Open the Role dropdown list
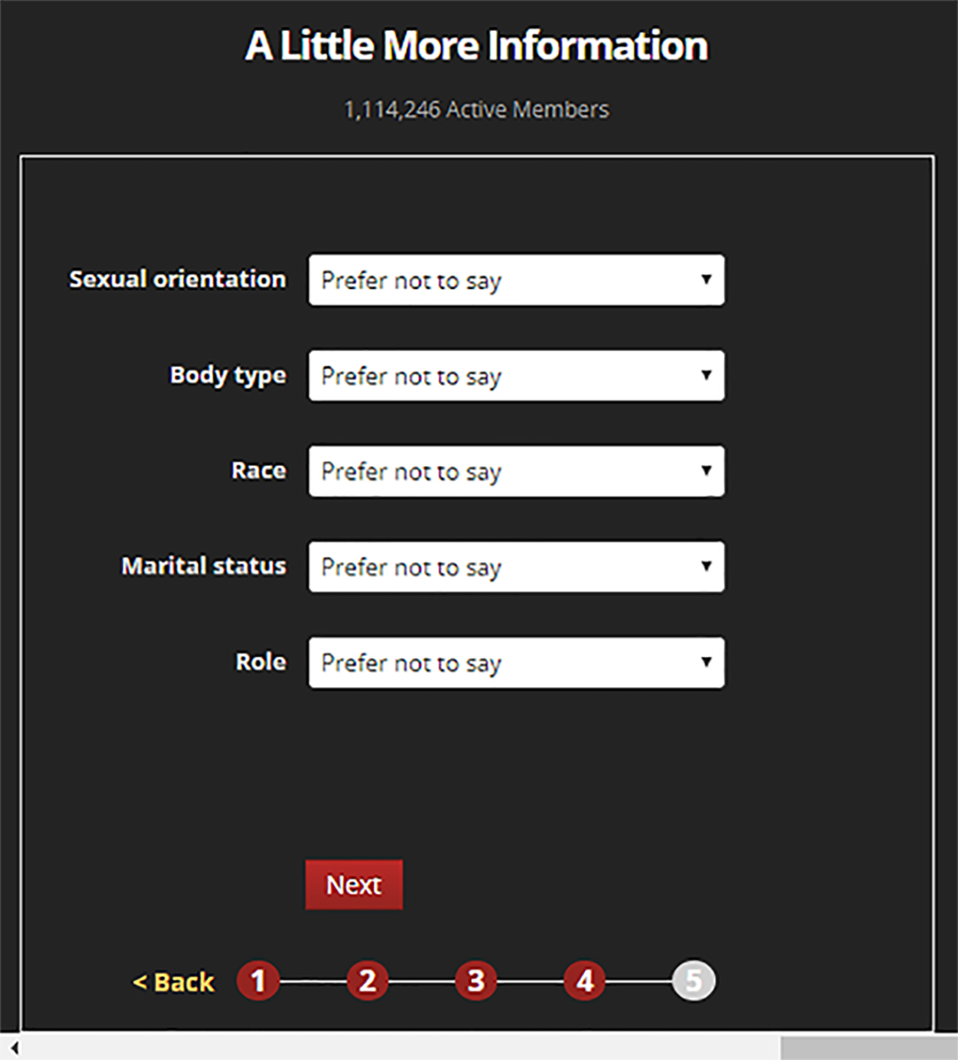This screenshot has height=1060, width=958. [x=516, y=662]
